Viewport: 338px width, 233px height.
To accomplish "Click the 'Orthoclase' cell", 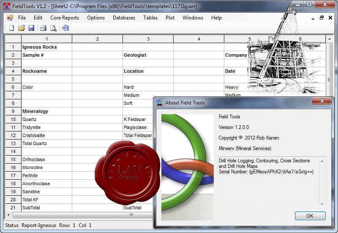I will click(x=47, y=159).
